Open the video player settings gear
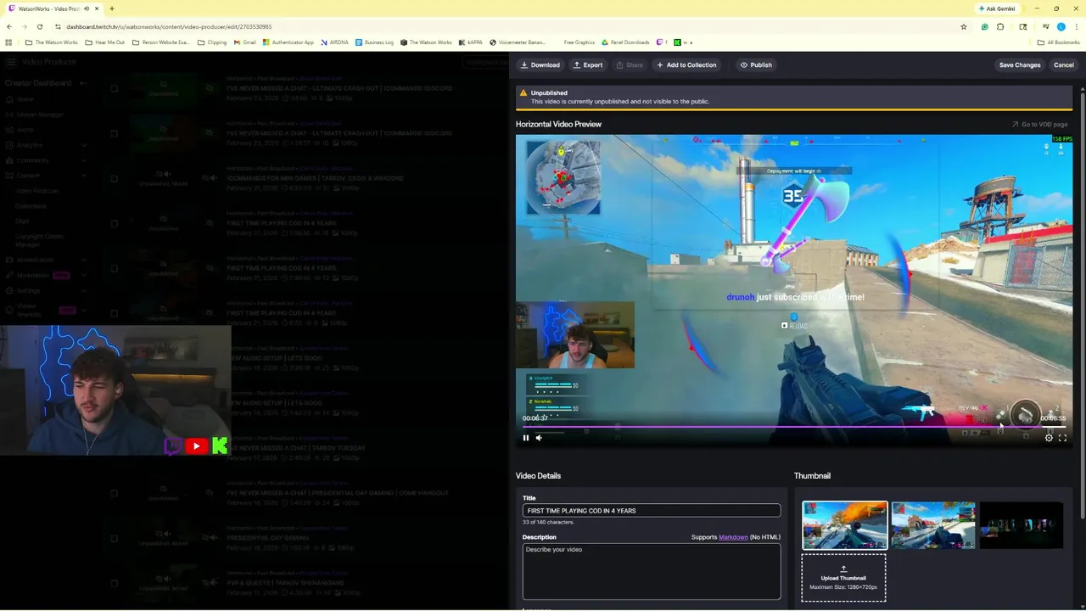Image resolution: width=1086 pixels, height=611 pixels. click(1049, 438)
